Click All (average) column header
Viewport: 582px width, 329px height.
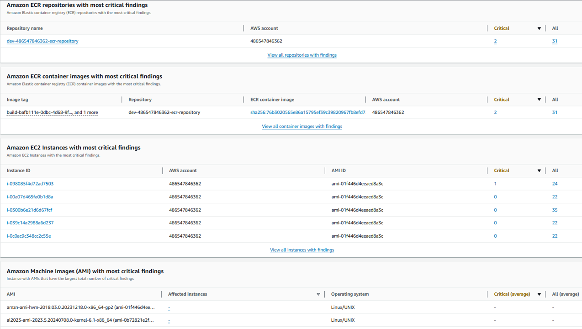click(566, 294)
